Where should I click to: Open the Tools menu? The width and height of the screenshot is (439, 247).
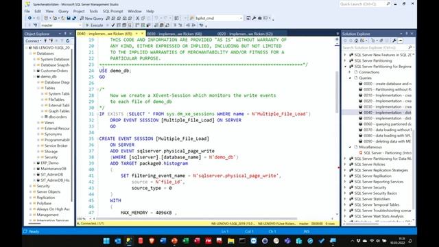click(93, 11)
